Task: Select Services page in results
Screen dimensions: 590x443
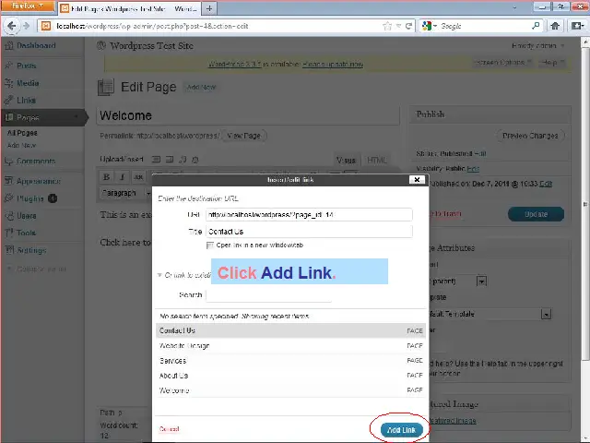Action: click(x=290, y=361)
